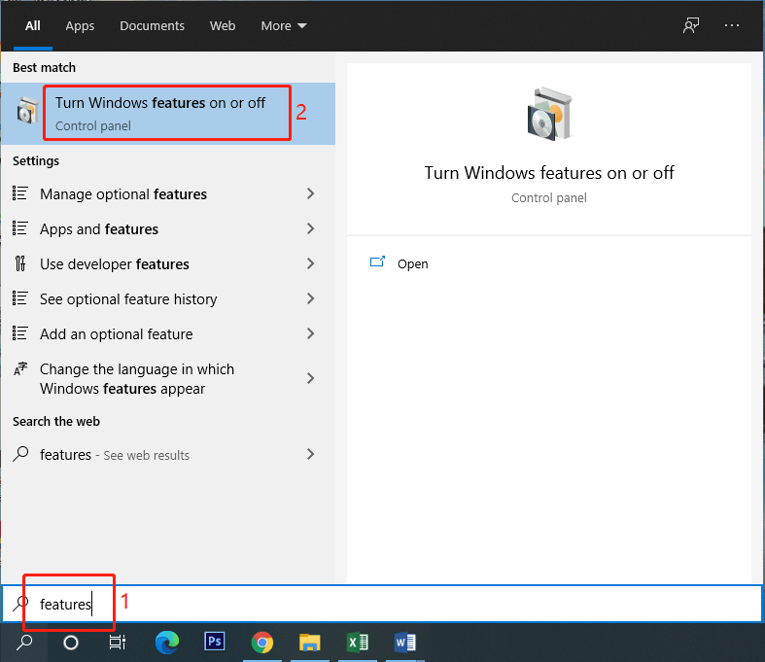This screenshot has width=765, height=662.
Task: Click list icon beside See optional feature history
Action: [20, 298]
